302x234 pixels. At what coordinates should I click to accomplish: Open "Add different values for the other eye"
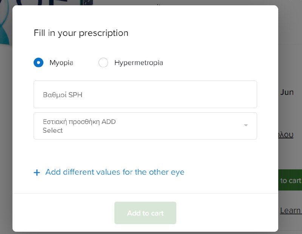pyautogui.click(x=115, y=172)
